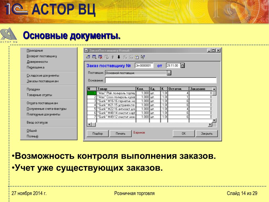Click the horizontal scrollbar right arrow

tap(210, 124)
